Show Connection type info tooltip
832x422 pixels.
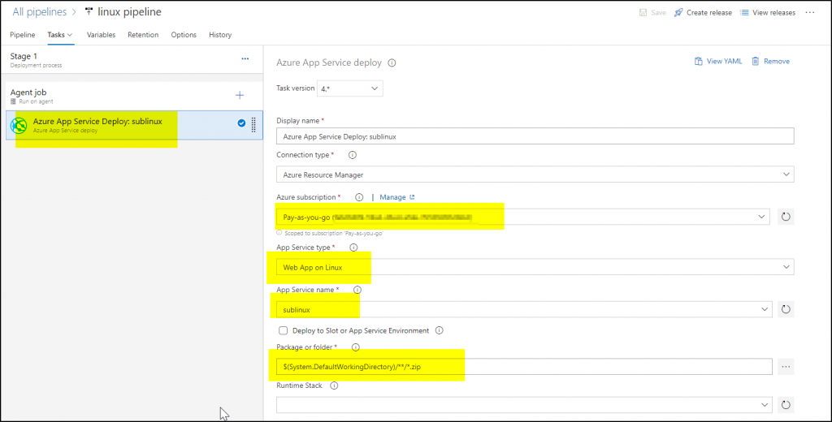(x=353, y=155)
